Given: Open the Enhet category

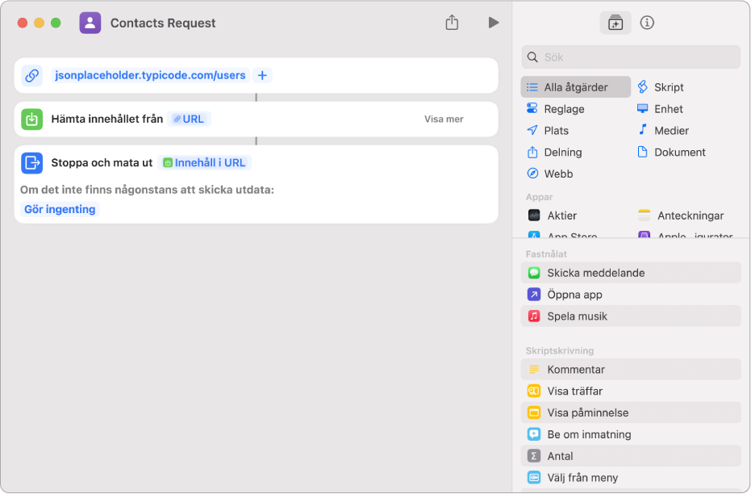Looking at the screenshot, I should 660,109.
